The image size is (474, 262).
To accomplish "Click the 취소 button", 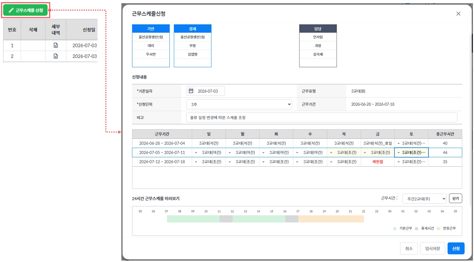I will click(x=409, y=249).
